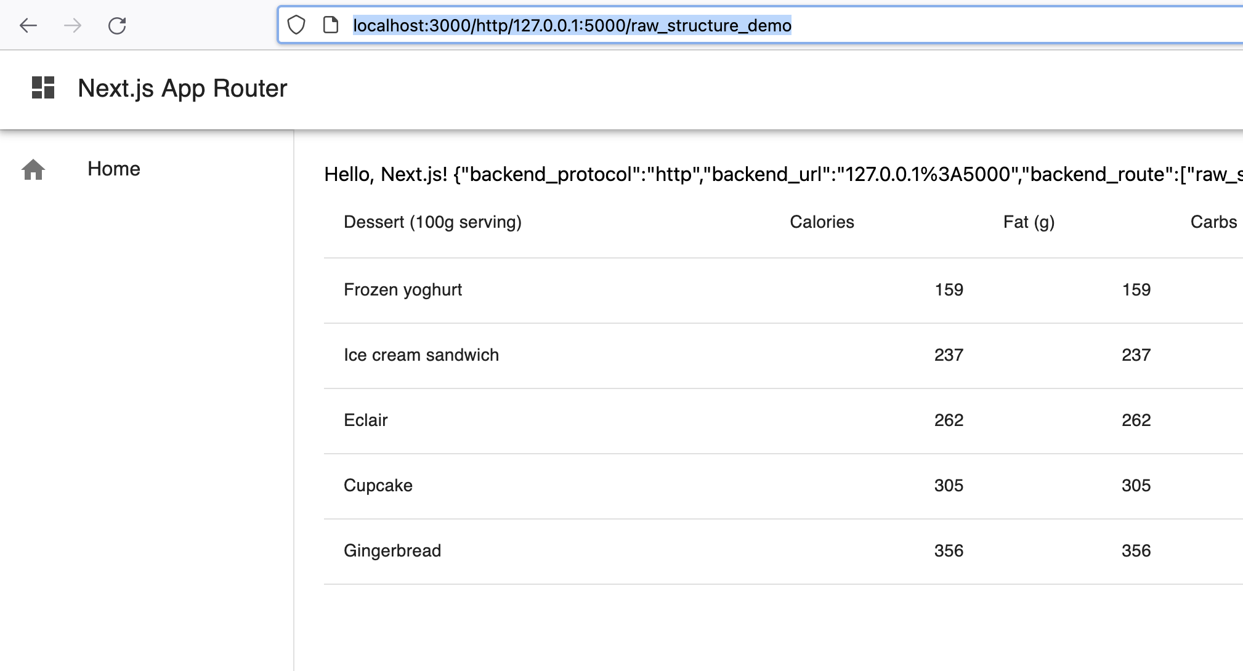
Task: Click Gingerbread calories value 356
Action: coord(949,551)
